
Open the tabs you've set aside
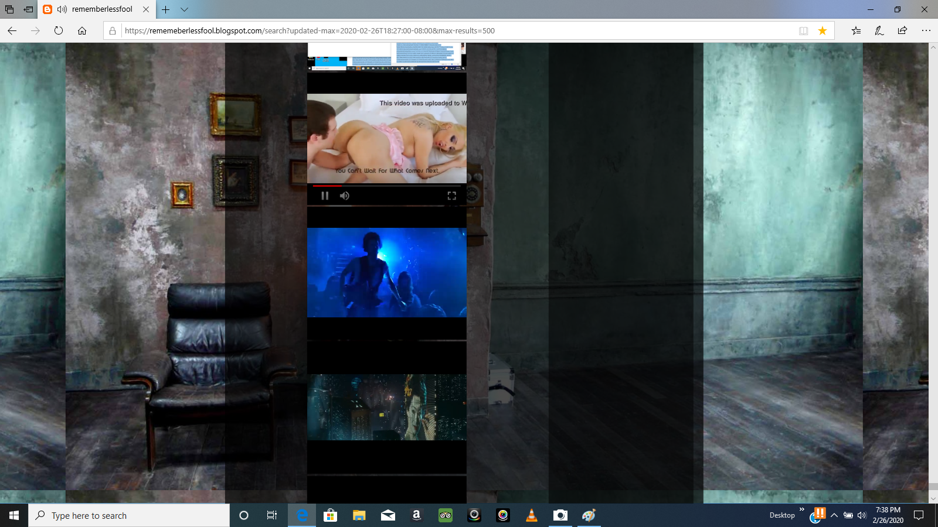(x=9, y=9)
